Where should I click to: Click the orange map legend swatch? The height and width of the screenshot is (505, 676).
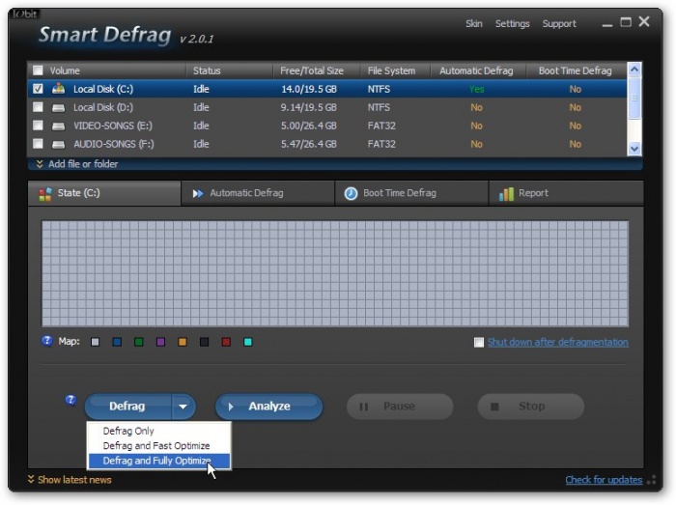(183, 342)
